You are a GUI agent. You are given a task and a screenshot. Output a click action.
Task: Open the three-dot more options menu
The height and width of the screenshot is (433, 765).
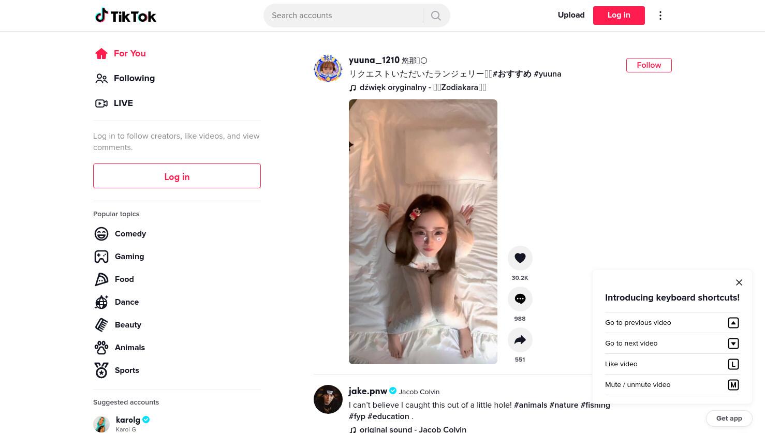pyautogui.click(x=660, y=16)
